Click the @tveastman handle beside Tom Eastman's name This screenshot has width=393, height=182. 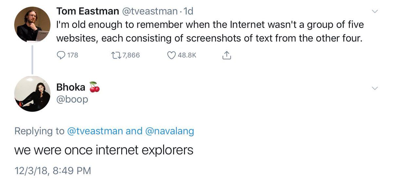click(x=150, y=11)
